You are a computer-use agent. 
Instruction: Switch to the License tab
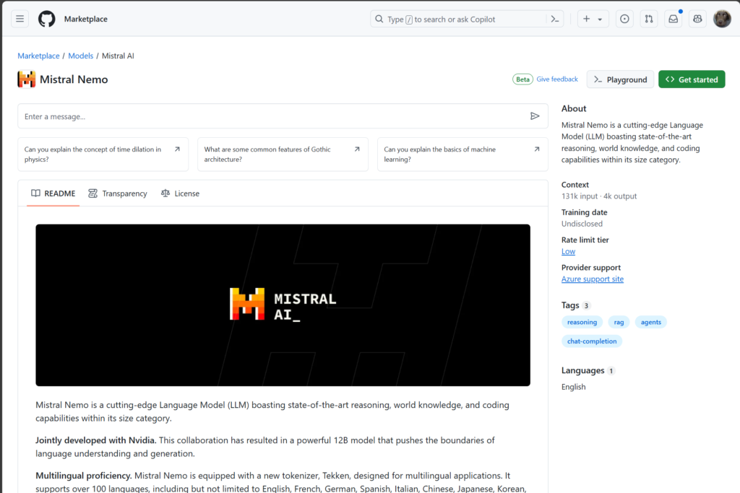[180, 193]
